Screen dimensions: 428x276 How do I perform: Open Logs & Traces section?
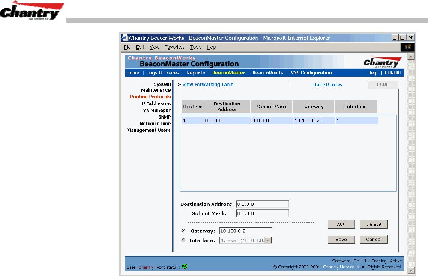pos(163,73)
